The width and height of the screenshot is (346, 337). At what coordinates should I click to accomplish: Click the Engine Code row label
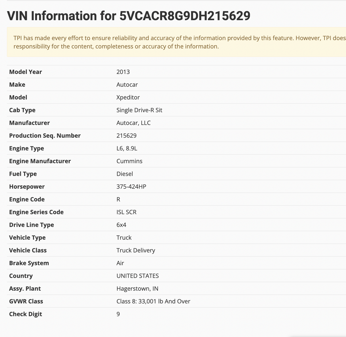click(27, 200)
